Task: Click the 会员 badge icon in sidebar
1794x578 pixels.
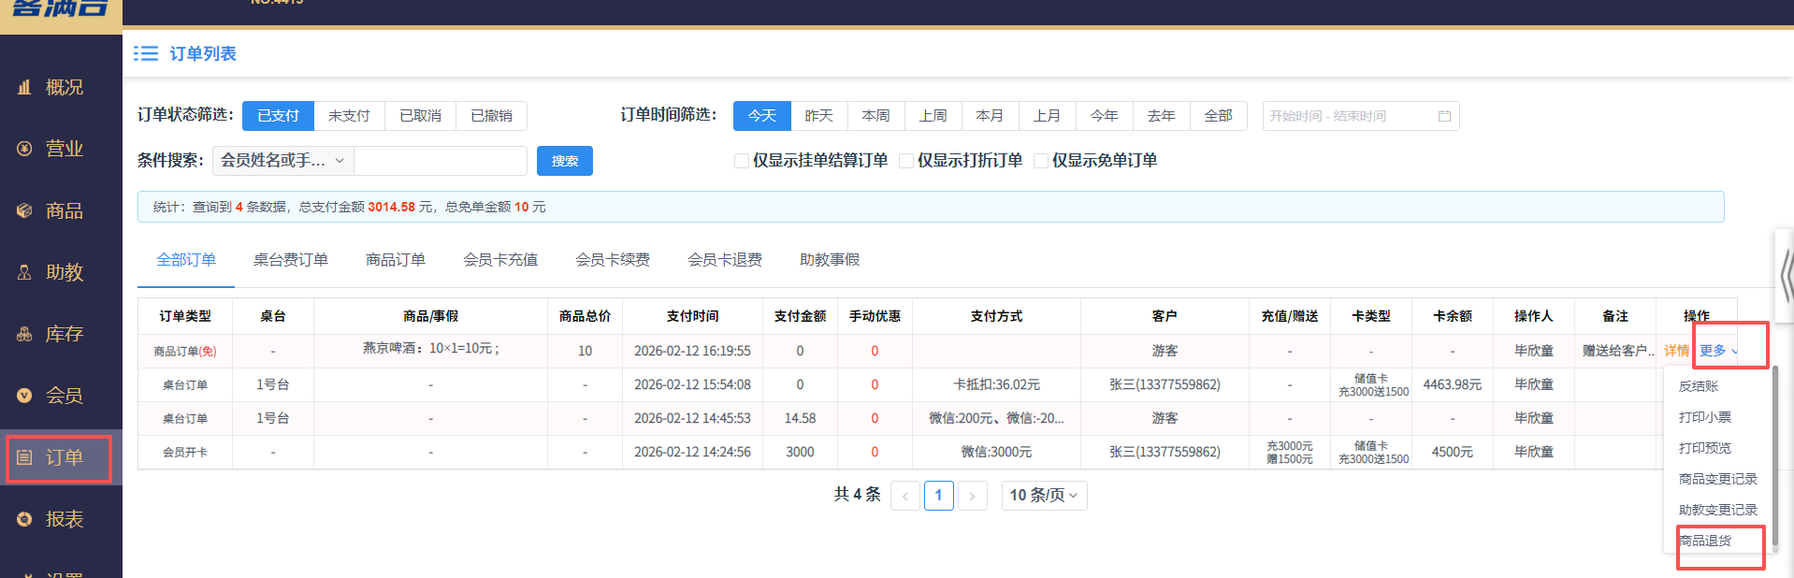Action: click(24, 396)
